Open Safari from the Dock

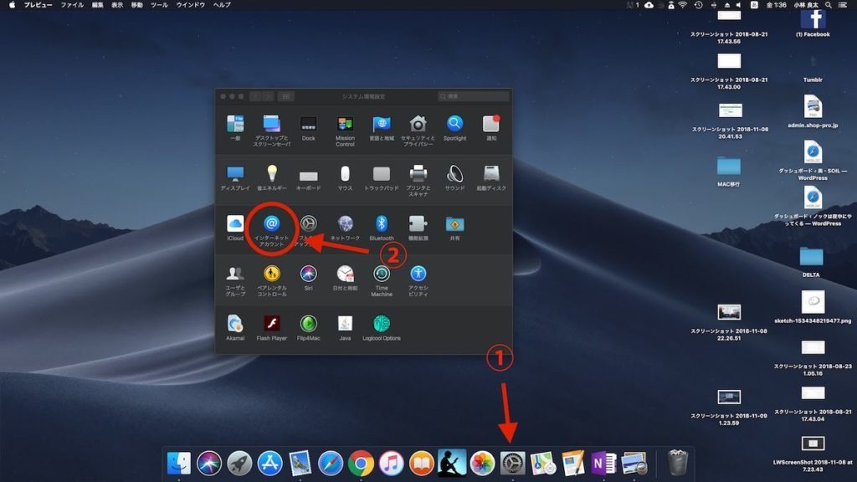331,464
